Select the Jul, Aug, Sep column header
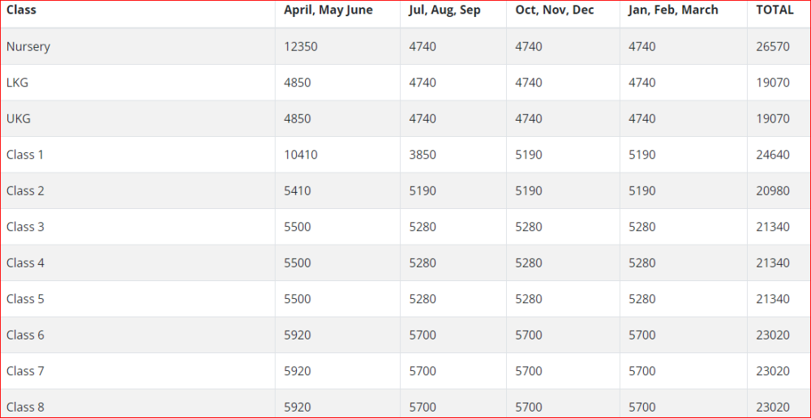811x418 pixels. click(444, 11)
